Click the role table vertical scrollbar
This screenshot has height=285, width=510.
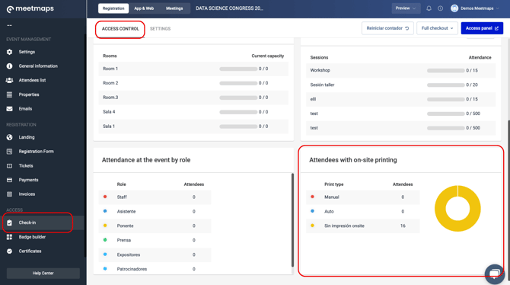tap(292, 220)
